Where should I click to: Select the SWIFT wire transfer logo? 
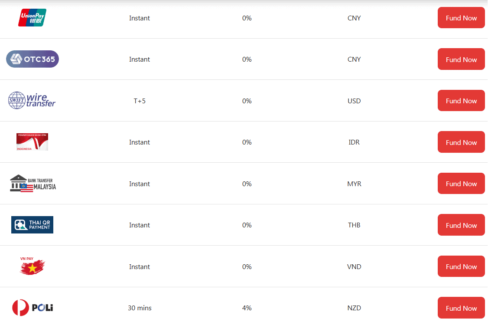pyautogui.click(x=32, y=100)
